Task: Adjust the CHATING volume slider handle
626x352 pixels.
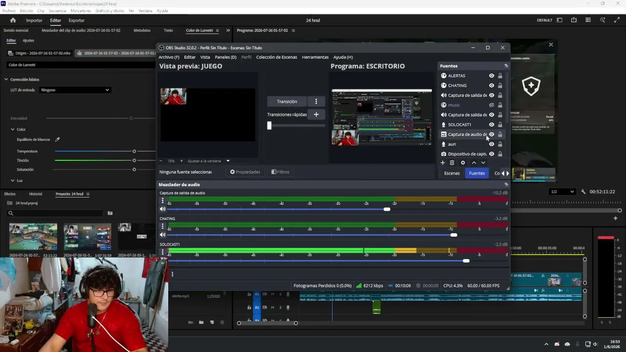Action: (454, 235)
